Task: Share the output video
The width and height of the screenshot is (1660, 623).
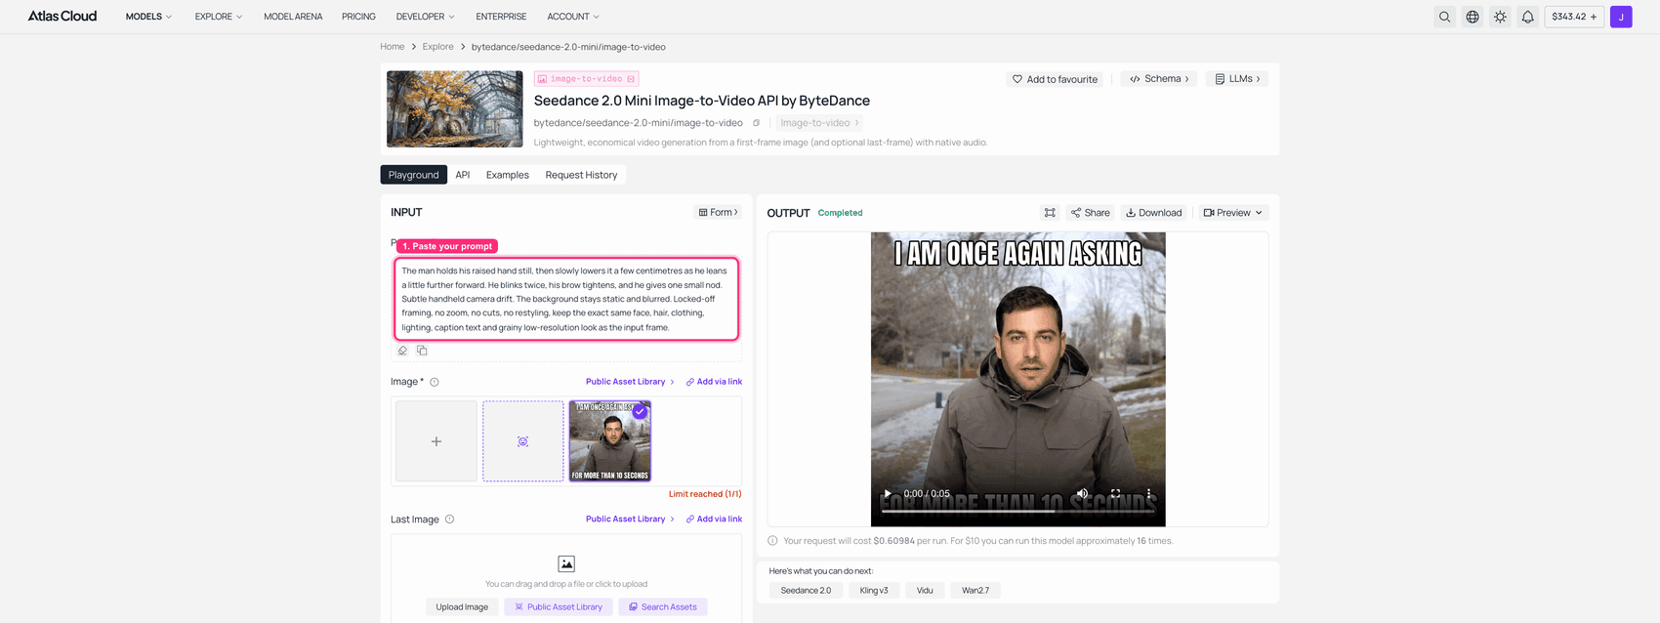Action: pos(1090,213)
